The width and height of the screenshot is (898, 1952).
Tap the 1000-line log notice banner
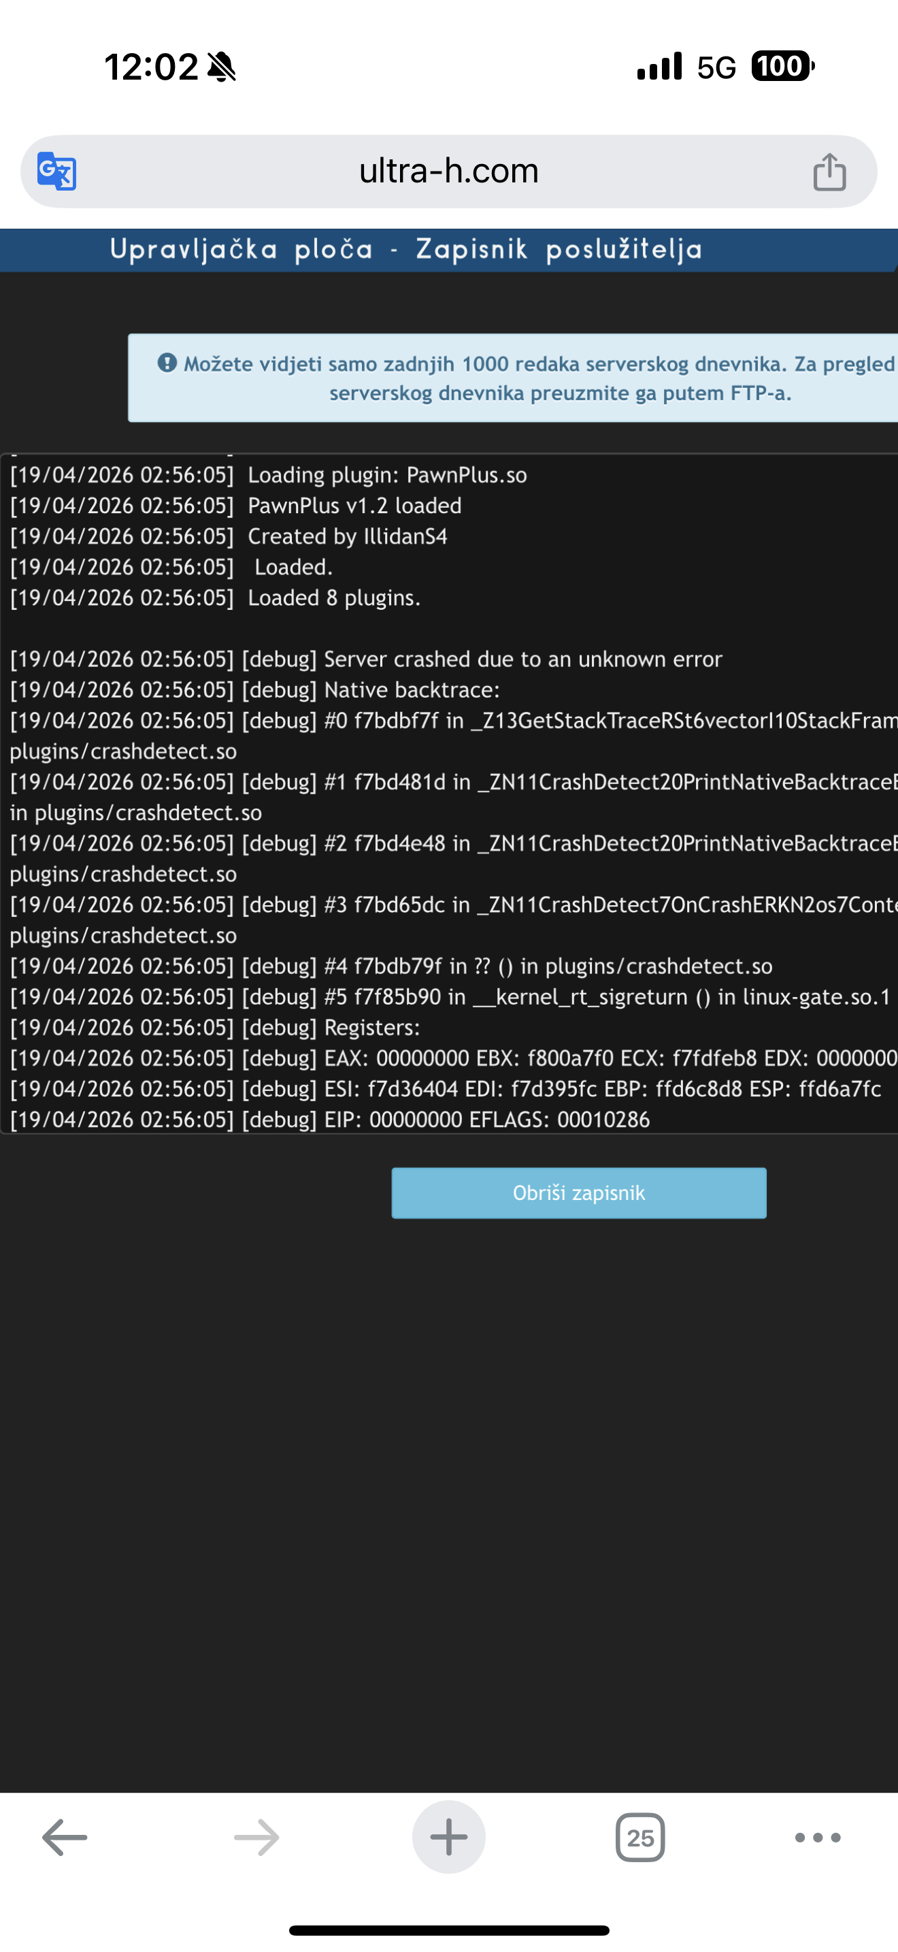tap(512, 377)
